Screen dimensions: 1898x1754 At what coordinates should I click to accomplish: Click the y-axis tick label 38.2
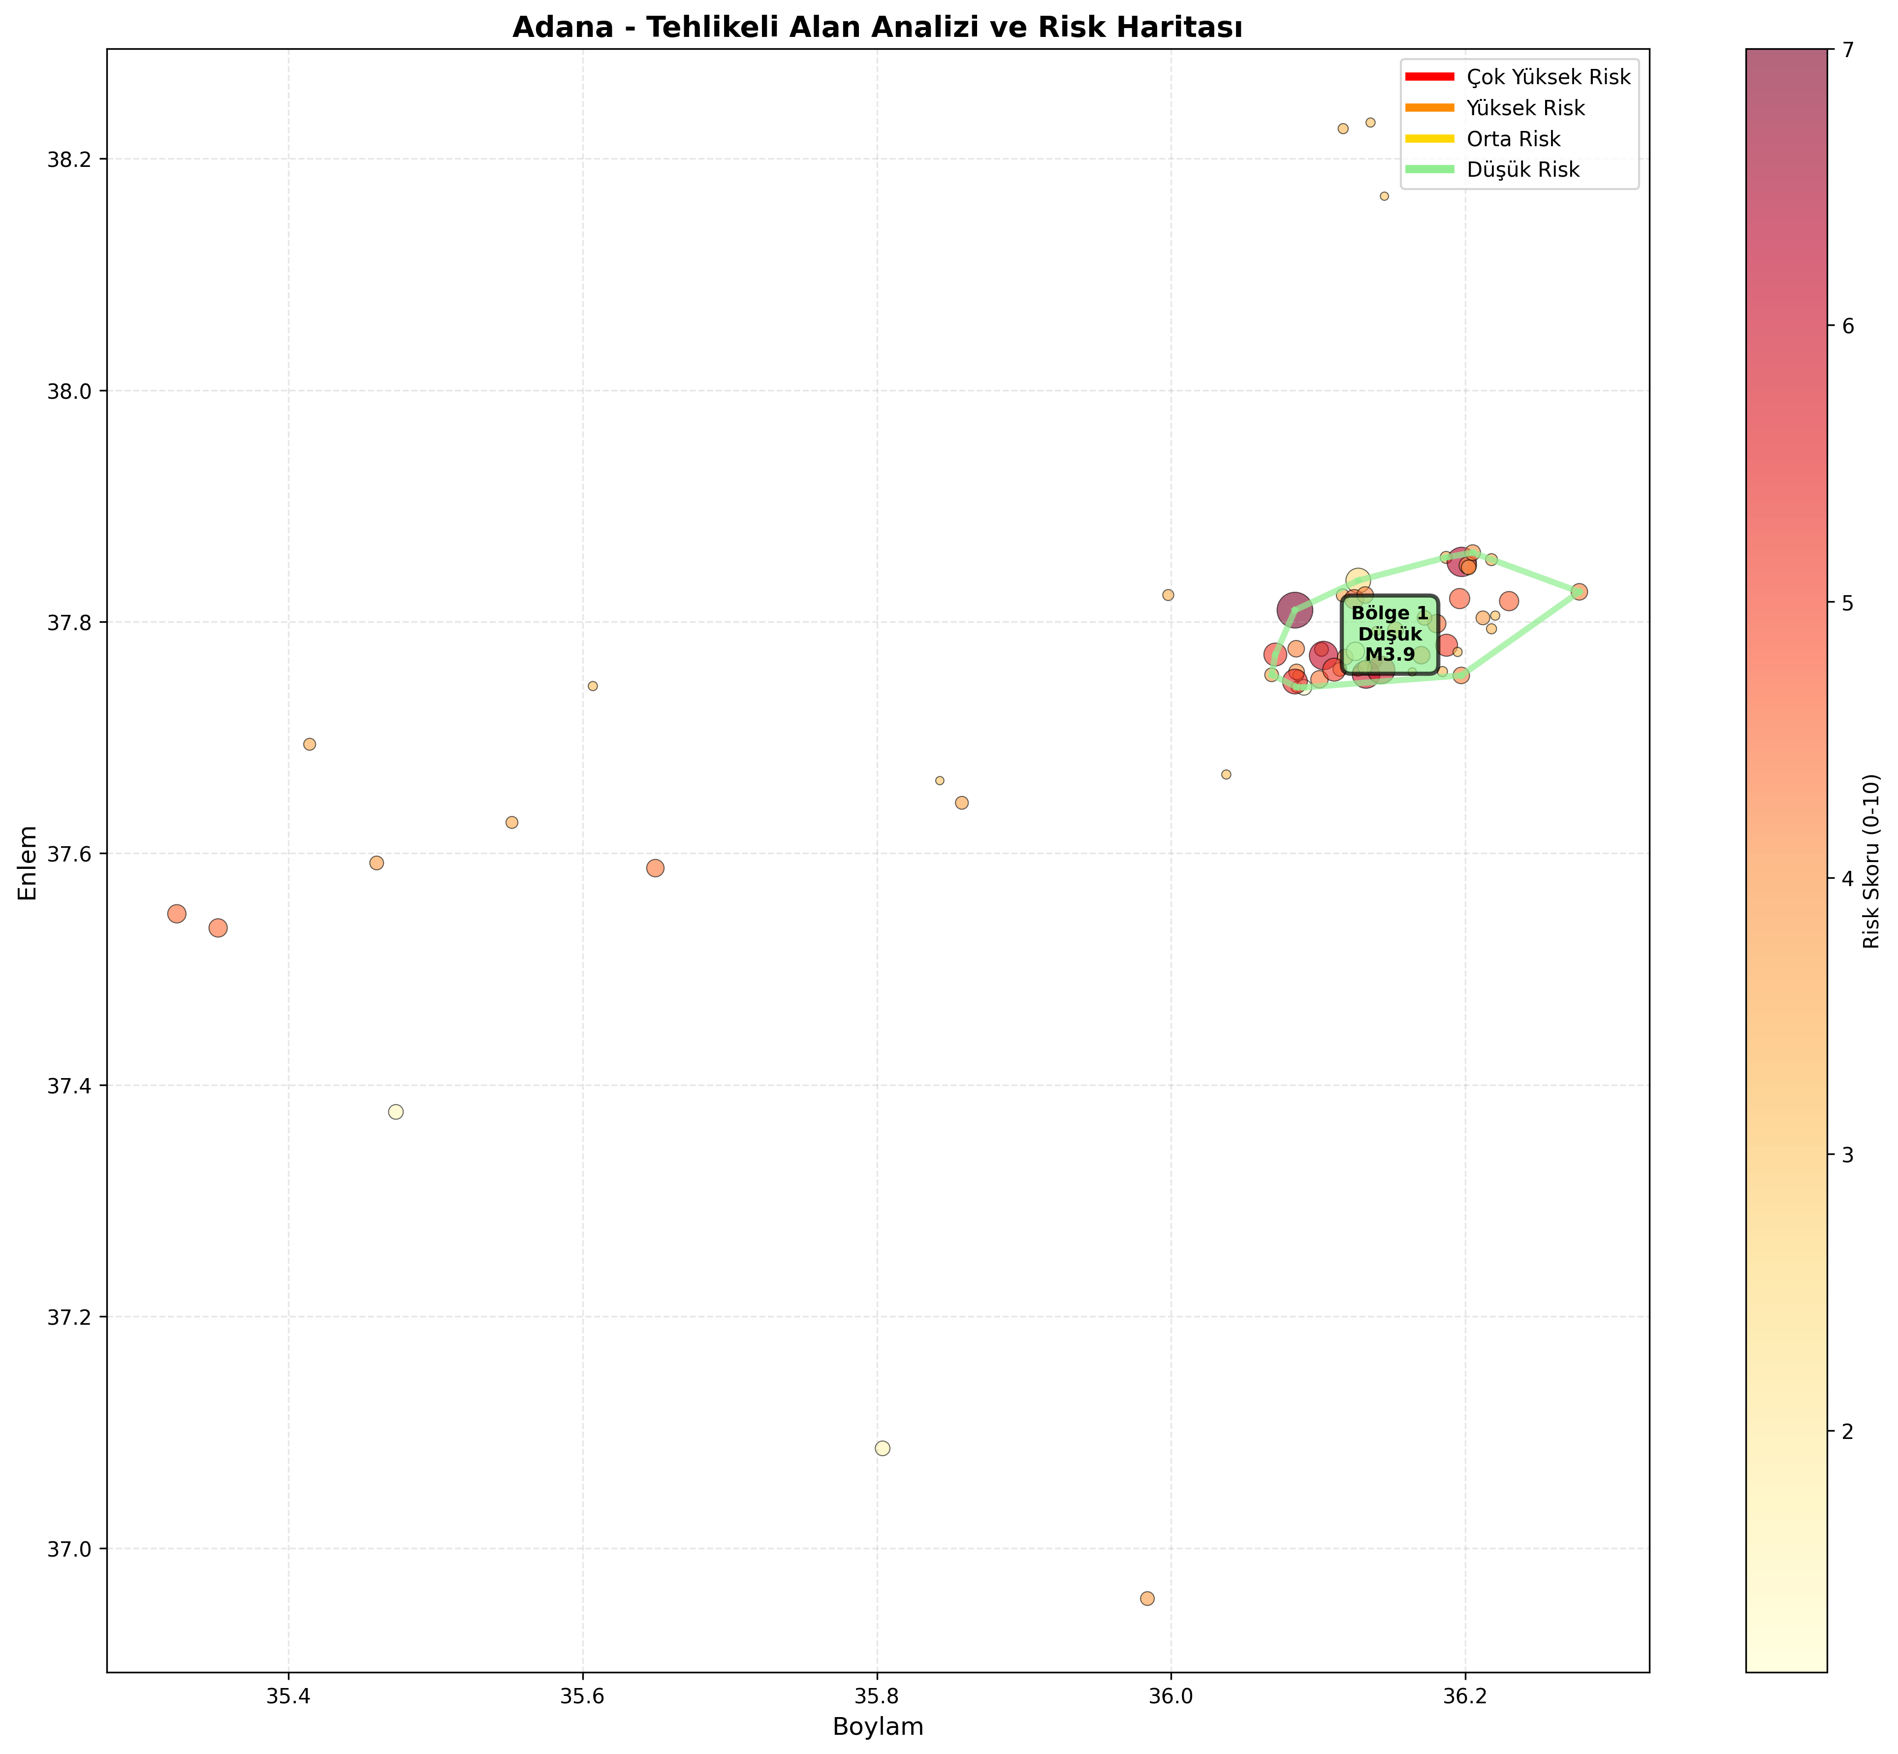point(70,159)
